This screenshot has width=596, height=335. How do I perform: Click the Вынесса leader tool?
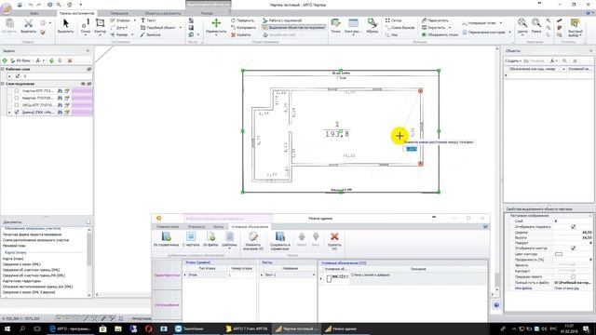[151, 34]
